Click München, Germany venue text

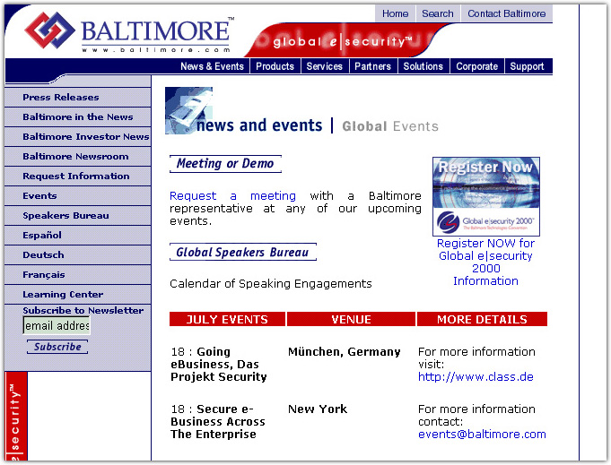(x=344, y=352)
